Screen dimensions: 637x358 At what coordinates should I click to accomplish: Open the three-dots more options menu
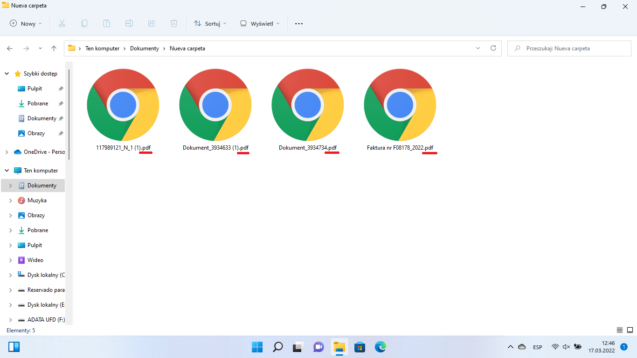coord(299,23)
